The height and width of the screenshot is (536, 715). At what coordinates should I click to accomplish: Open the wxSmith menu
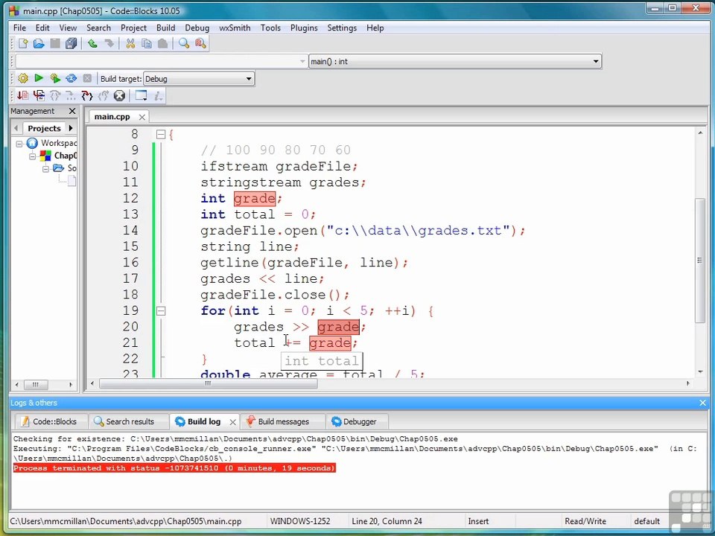click(x=235, y=28)
